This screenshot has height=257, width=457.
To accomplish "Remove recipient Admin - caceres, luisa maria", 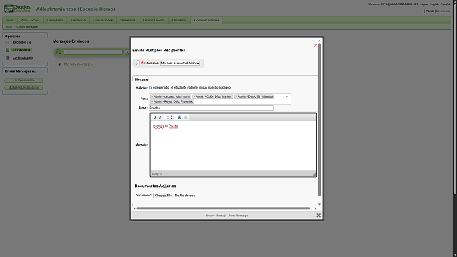I will tap(152, 96).
